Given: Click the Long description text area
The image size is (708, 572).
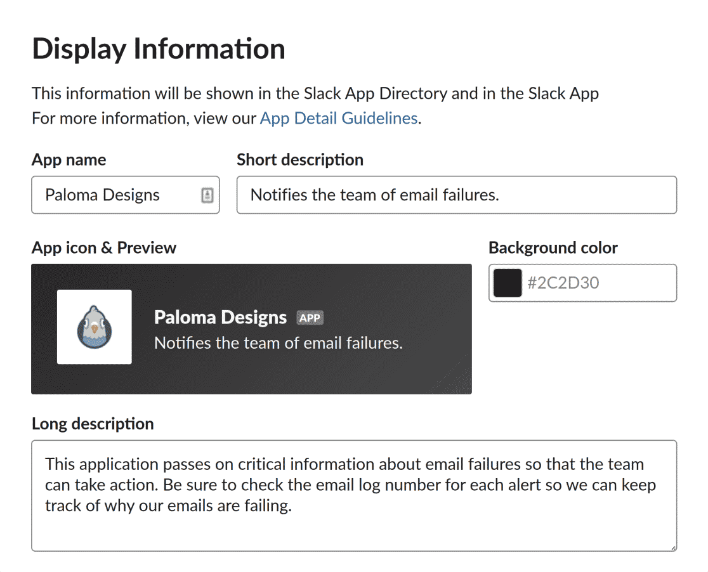Looking at the screenshot, I should pyautogui.click(x=354, y=496).
